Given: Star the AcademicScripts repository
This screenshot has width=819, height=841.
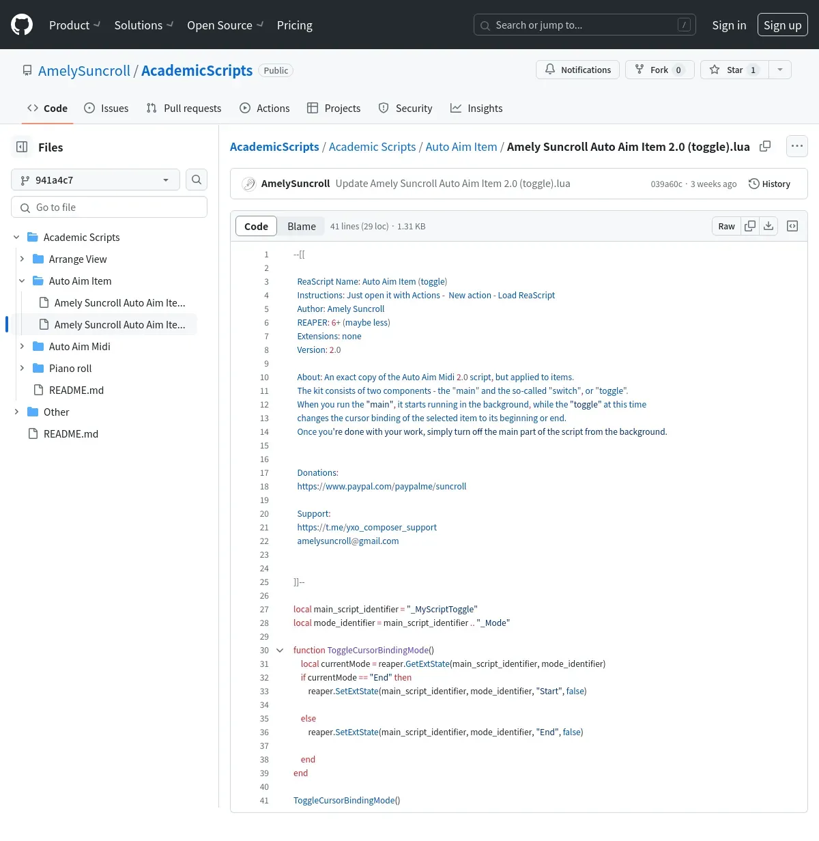Looking at the screenshot, I should point(735,70).
